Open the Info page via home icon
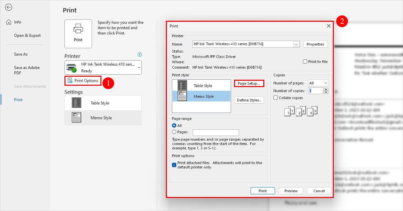Image resolution: width=403 pixels, height=211 pixels. point(9,22)
